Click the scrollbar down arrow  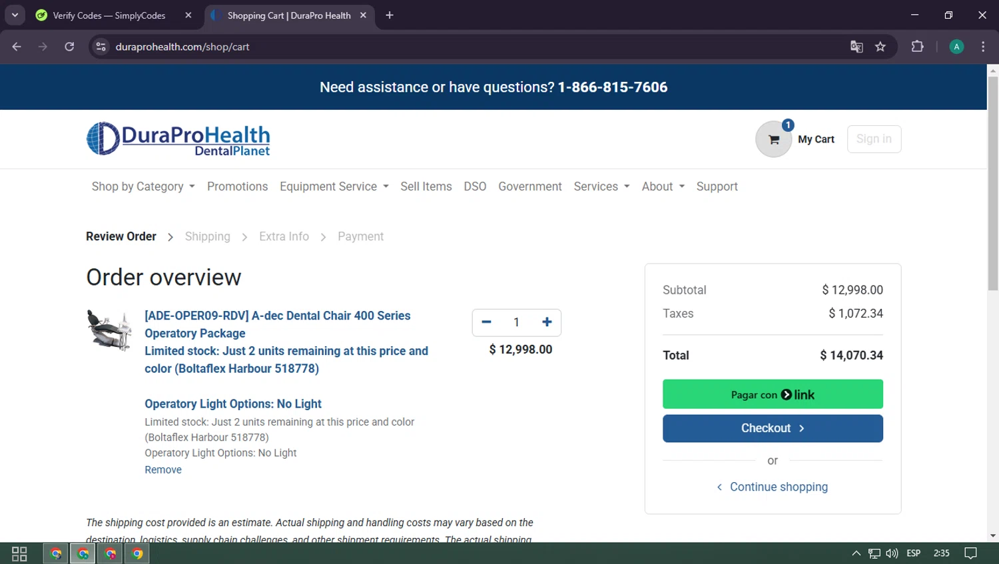click(x=993, y=535)
